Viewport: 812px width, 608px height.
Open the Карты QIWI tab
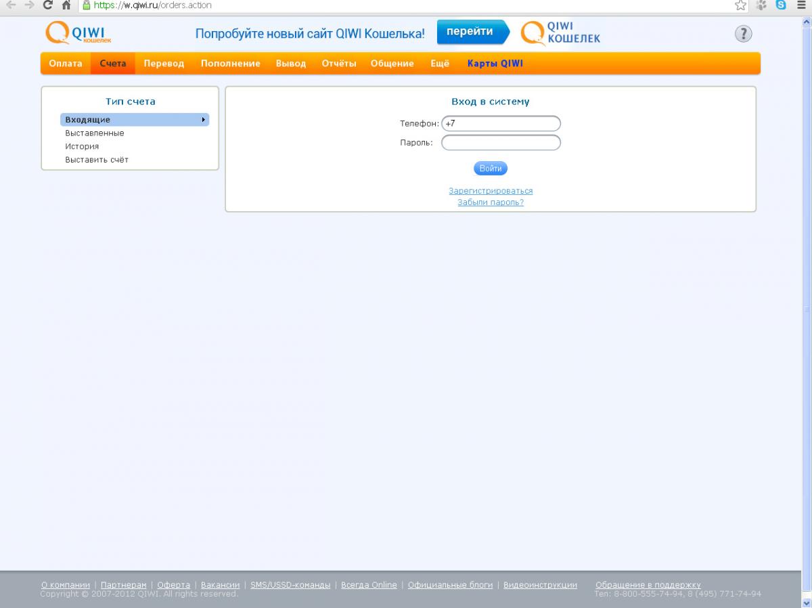point(495,64)
